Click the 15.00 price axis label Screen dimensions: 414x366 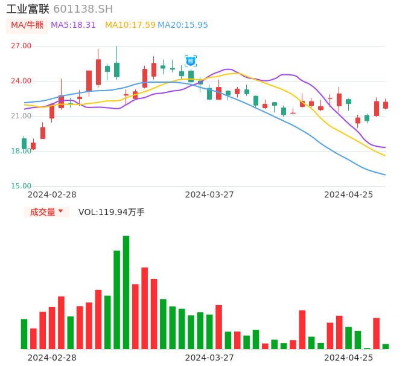coord(21,186)
